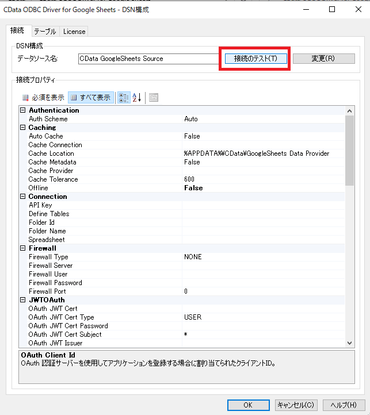Close the DSN構成 dialog
Screen dimensions: 370x415
point(358,9)
